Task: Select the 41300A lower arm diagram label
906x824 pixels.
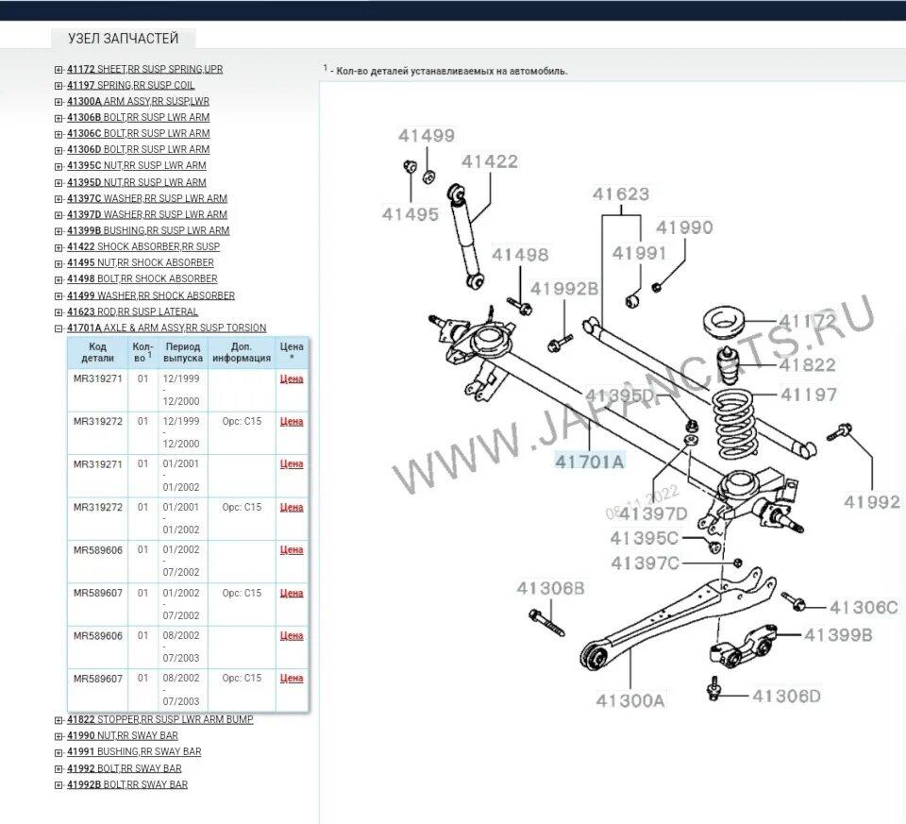Action: 630,700
